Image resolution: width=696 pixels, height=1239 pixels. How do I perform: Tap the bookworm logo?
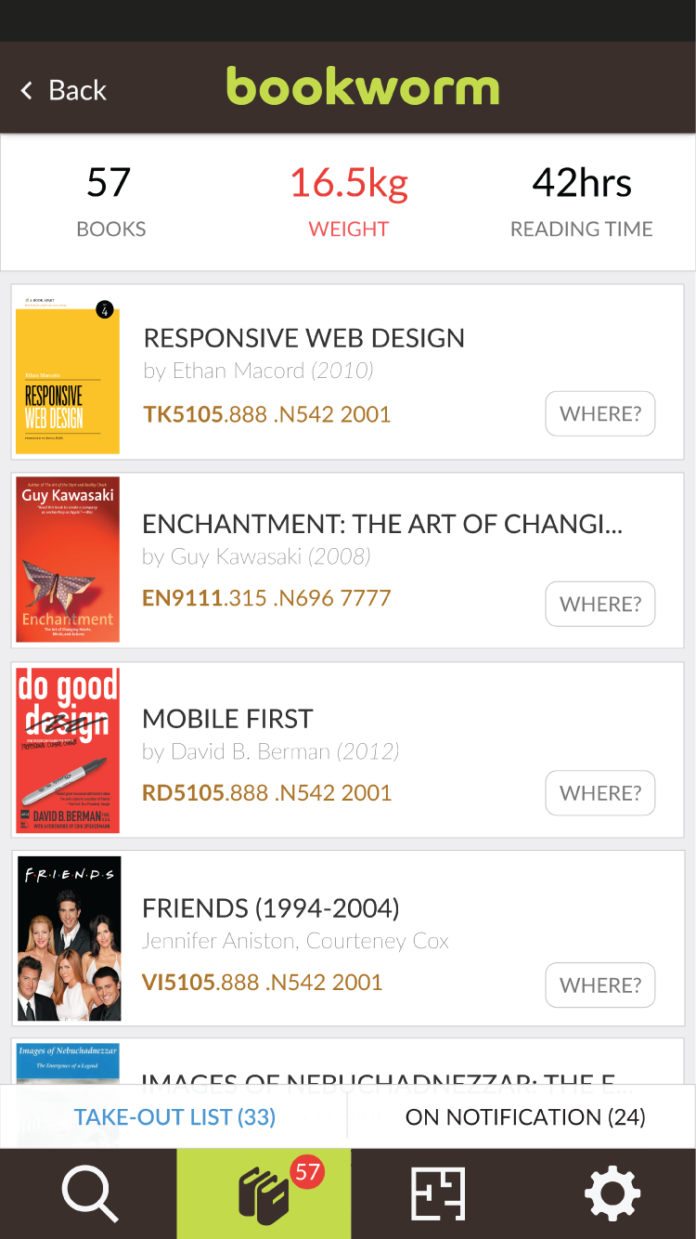tap(363, 87)
